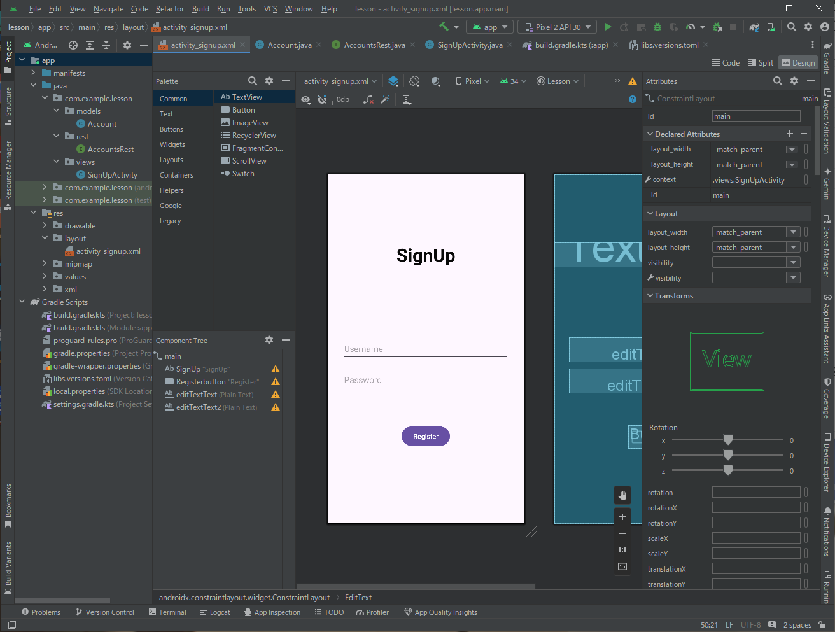Switch the editor to Code view
This screenshot has width=835, height=632.
726,62
